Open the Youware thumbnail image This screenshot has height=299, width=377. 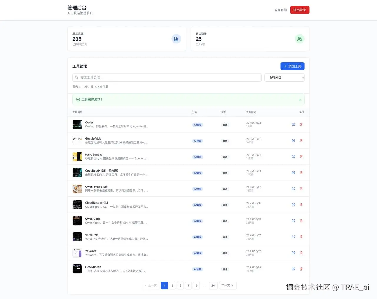(x=77, y=253)
